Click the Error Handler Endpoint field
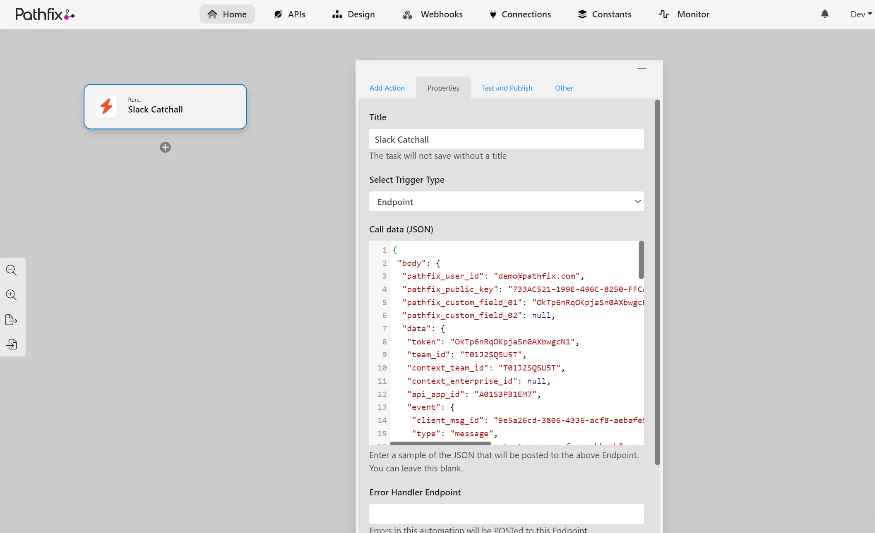875x533 pixels. tap(507, 514)
